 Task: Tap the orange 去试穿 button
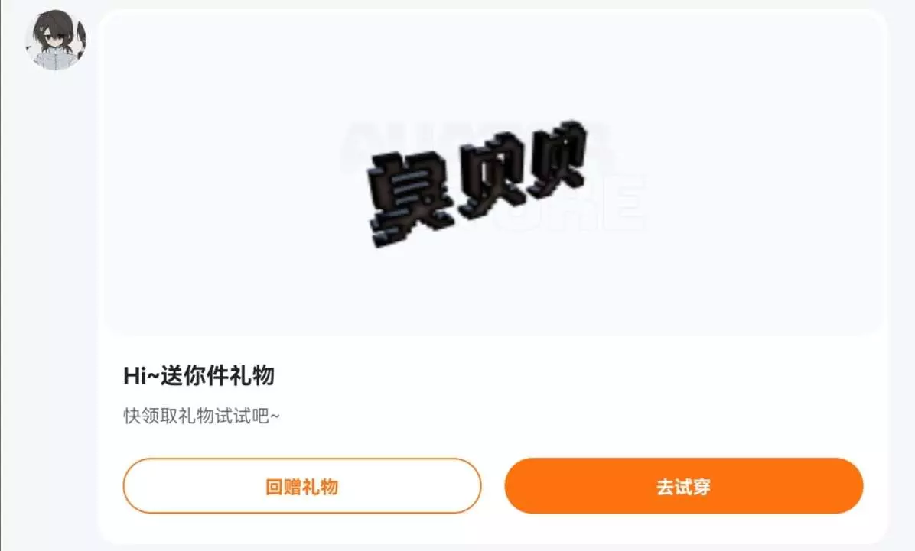point(683,486)
